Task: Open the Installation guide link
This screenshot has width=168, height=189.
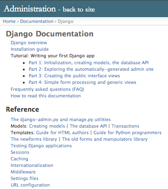Action: 30,49
